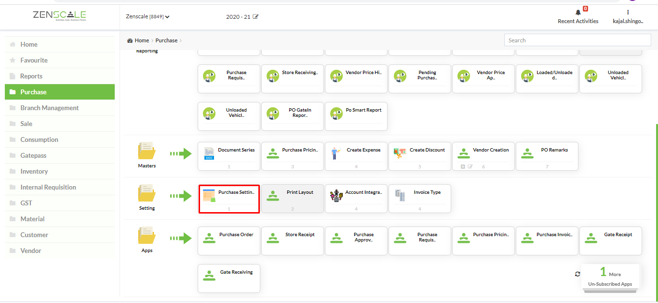The height and width of the screenshot is (303, 658).
Task: Open the Po Smart Report tile
Action: pos(356,116)
